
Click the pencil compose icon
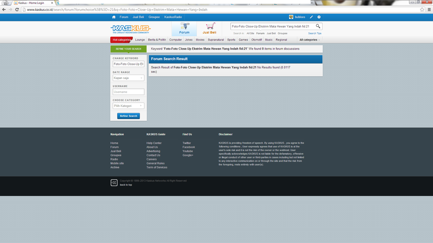pyautogui.click(x=311, y=17)
